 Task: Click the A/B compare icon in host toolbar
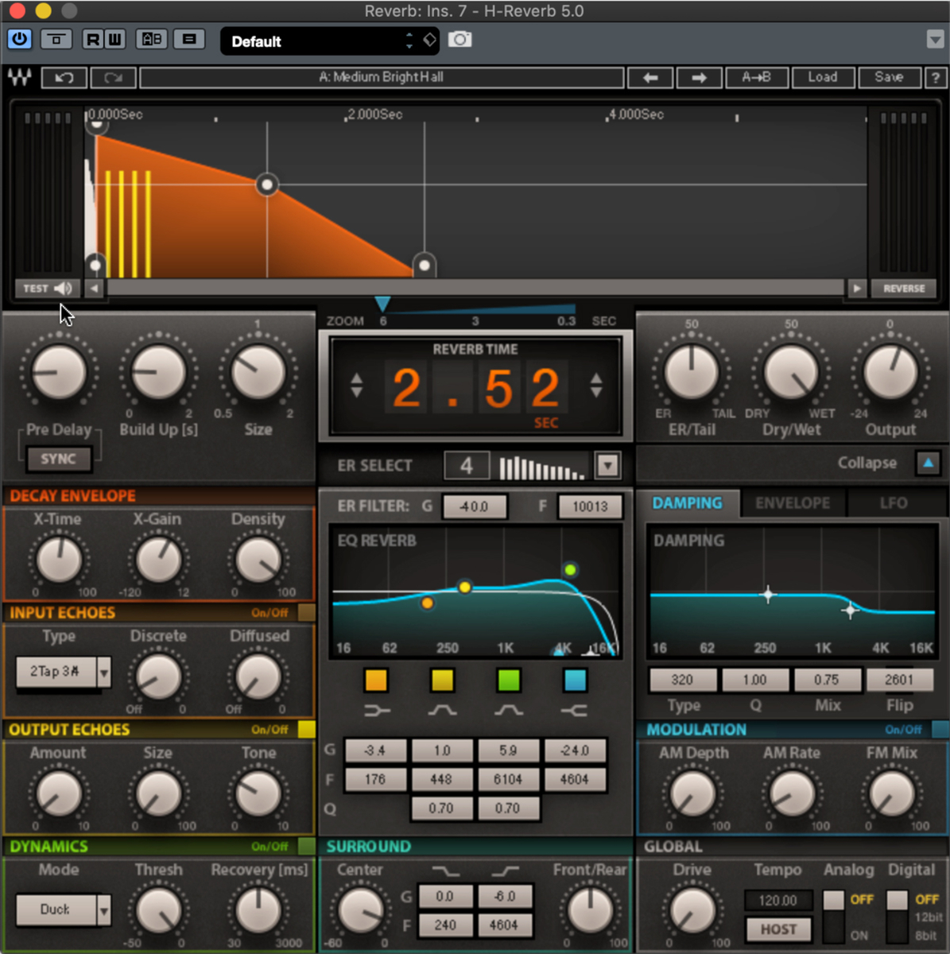point(151,39)
